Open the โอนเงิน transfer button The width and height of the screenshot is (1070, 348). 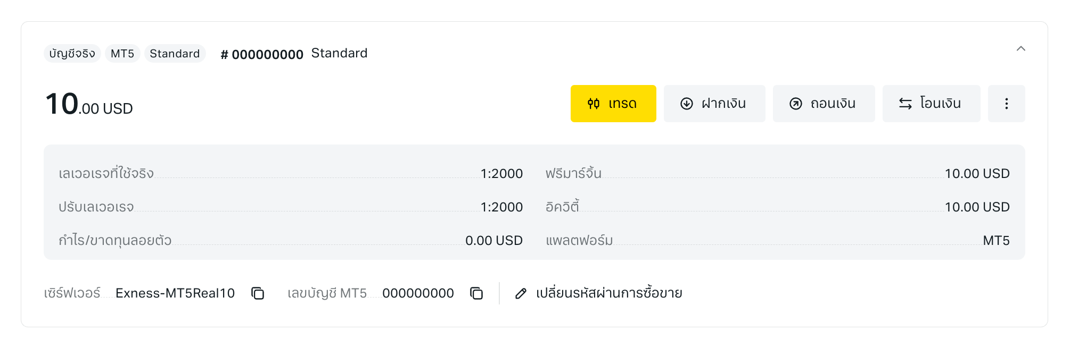(x=931, y=104)
